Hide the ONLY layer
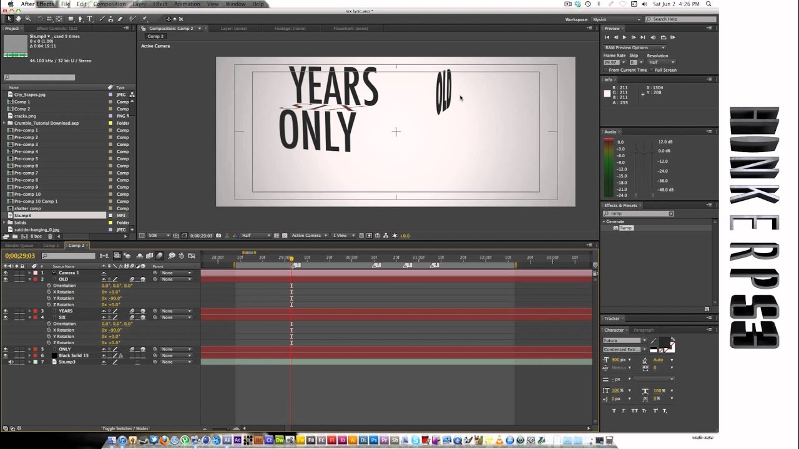Screen dimensions: 799x449 [6, 349]
